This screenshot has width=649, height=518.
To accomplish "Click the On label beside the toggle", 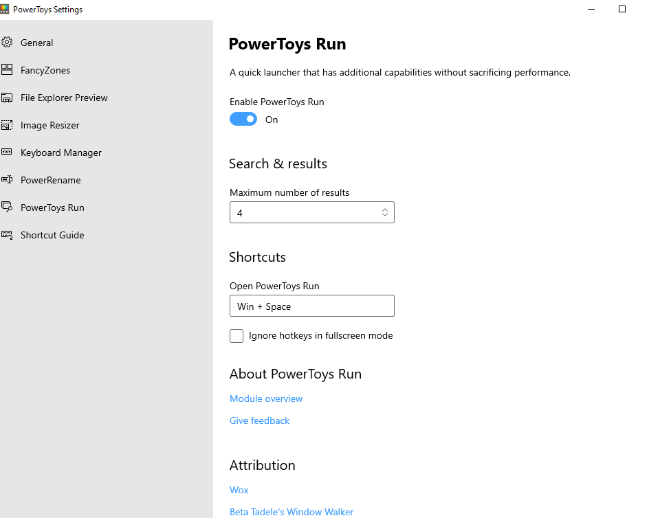I will click(x=272, y=120).
